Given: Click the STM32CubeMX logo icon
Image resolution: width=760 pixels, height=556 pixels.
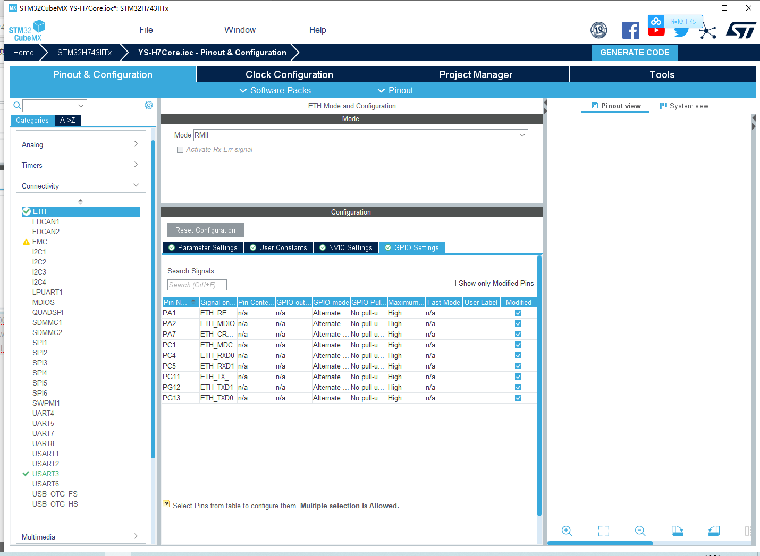Looking at the screenshot, I should click(27, 30).
